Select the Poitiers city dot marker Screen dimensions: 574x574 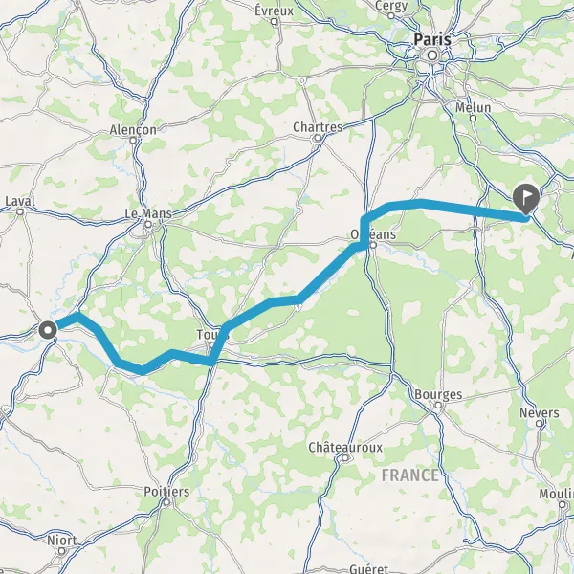tap(166, 502)
